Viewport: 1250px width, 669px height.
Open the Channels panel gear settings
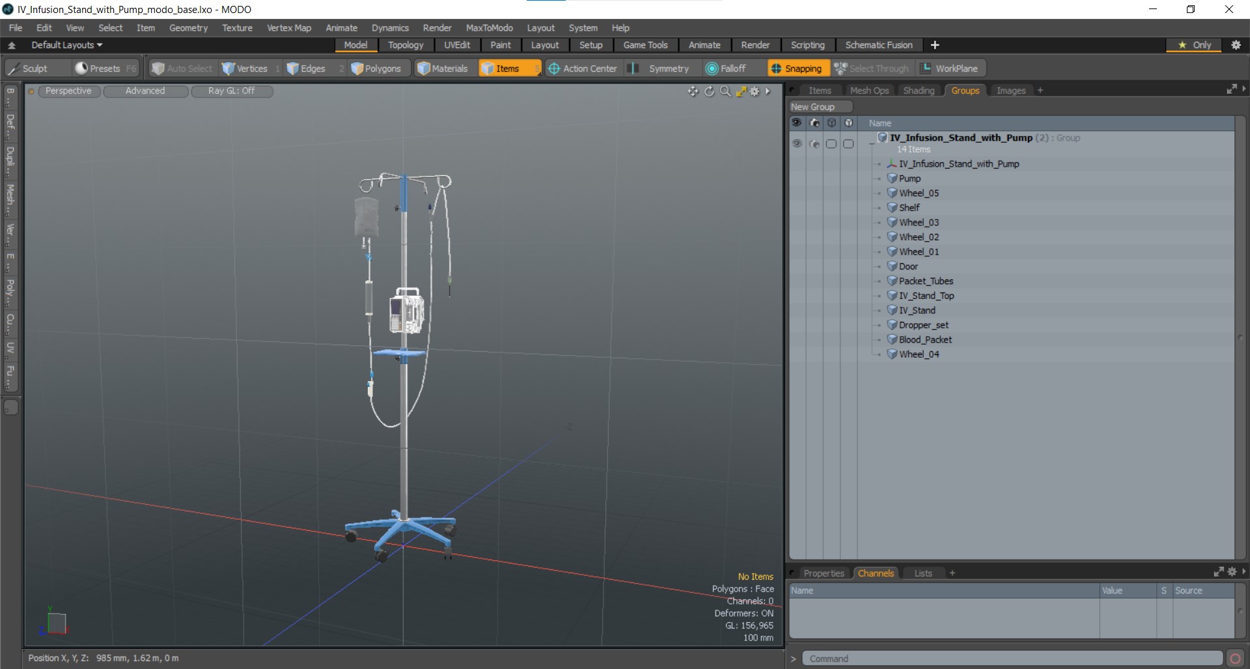coord(1232,572)
